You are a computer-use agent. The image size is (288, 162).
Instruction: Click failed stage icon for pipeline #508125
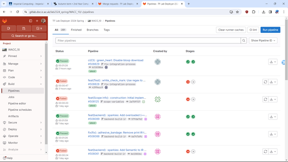[x=188, y=99]
